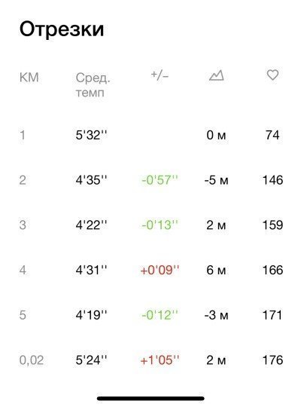Tap the green -0'57'' difference value

160,180
